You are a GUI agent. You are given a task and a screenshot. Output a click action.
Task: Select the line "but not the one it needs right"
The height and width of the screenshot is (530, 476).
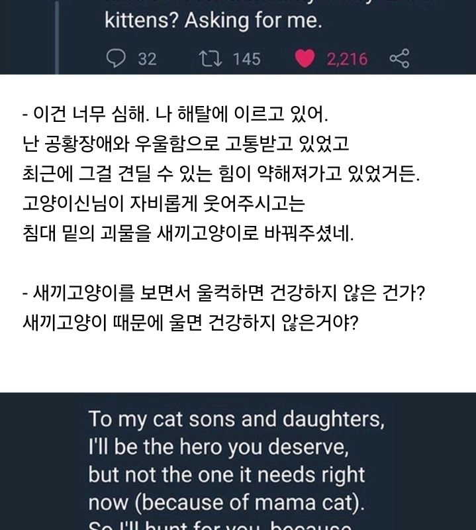(x=226, y=476)
